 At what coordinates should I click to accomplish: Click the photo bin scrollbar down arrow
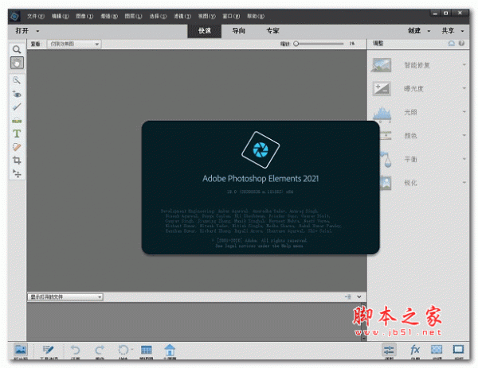pos(364,339)
